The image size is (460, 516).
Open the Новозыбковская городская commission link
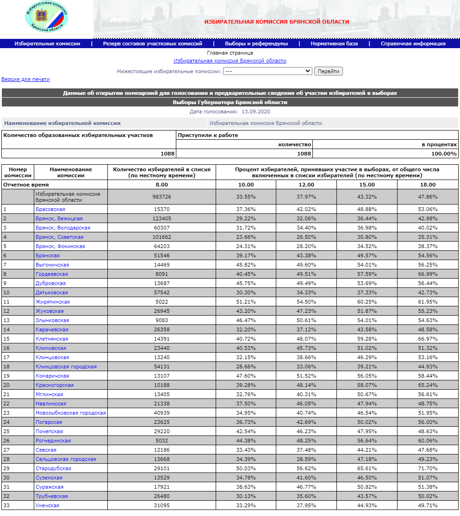point(71,413)
